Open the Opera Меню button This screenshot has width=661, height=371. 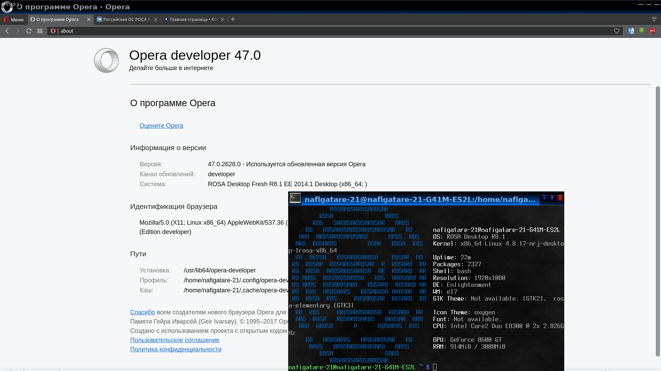click(x=14, y=20)
